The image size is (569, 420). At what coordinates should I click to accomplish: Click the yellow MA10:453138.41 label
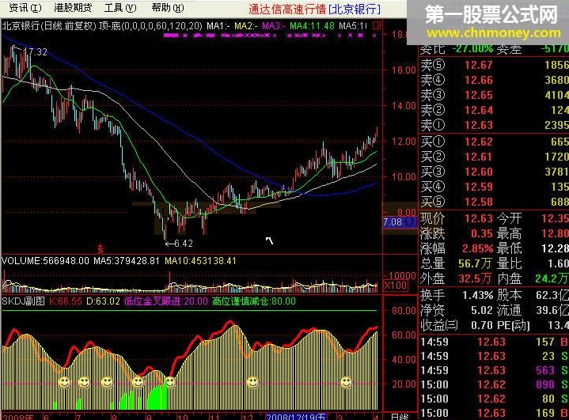click(x=200, y=261)
